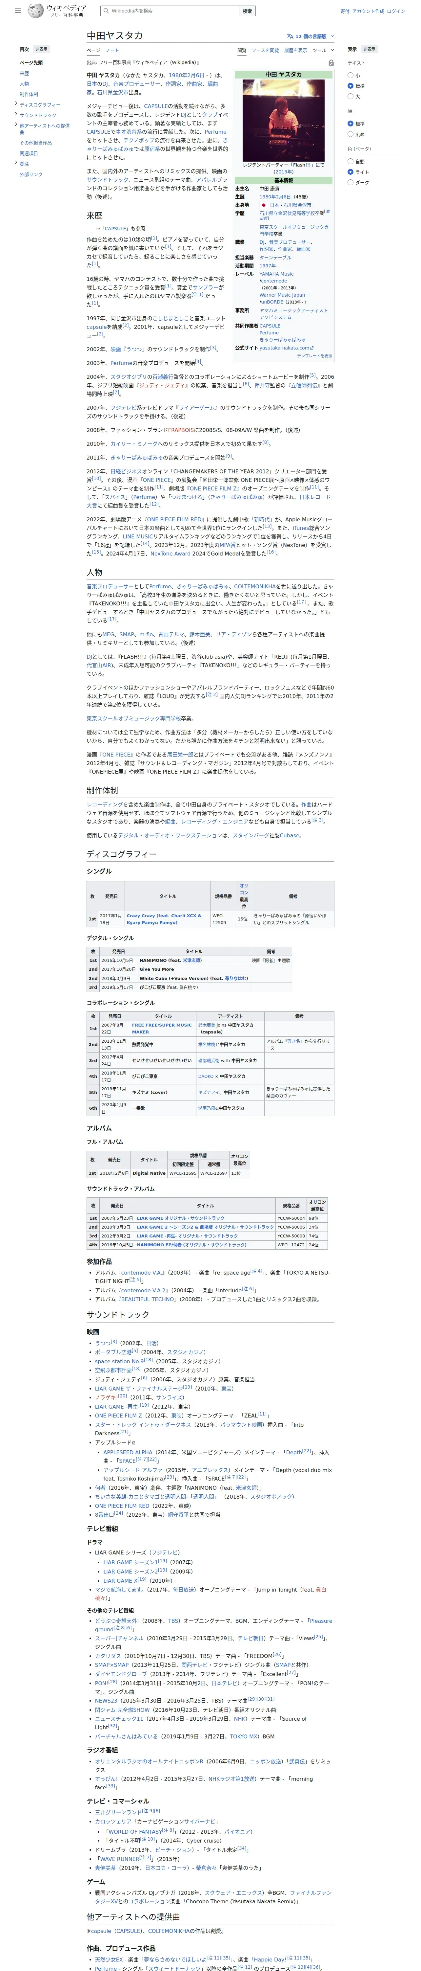Select 標準 under the 幅 heading
Image resolution: width=421 pixels, height=1971 pixels.
click(x=351, y=123)
